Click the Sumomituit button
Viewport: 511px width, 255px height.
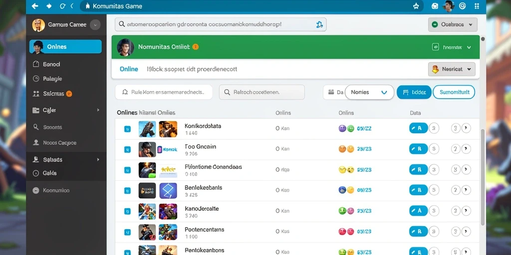454,92
